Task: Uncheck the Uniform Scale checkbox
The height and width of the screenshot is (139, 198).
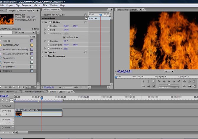Action: [x=65, y=37]
